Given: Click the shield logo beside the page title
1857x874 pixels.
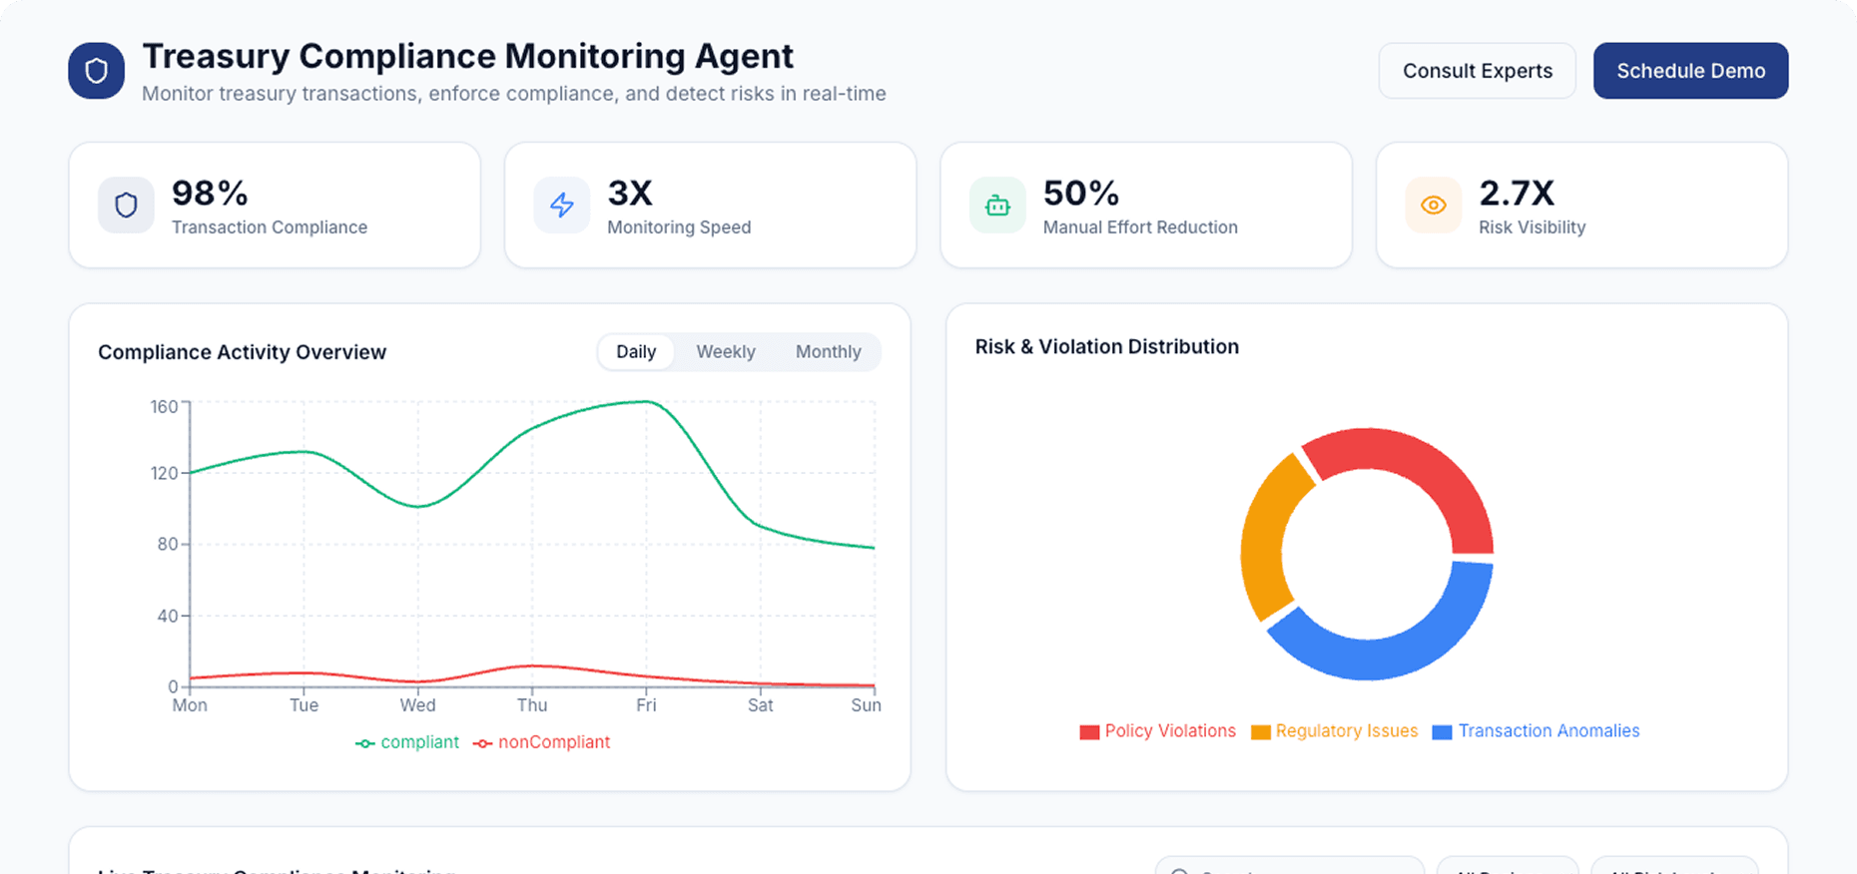Looking at the screenshot, I should (97, 71).
